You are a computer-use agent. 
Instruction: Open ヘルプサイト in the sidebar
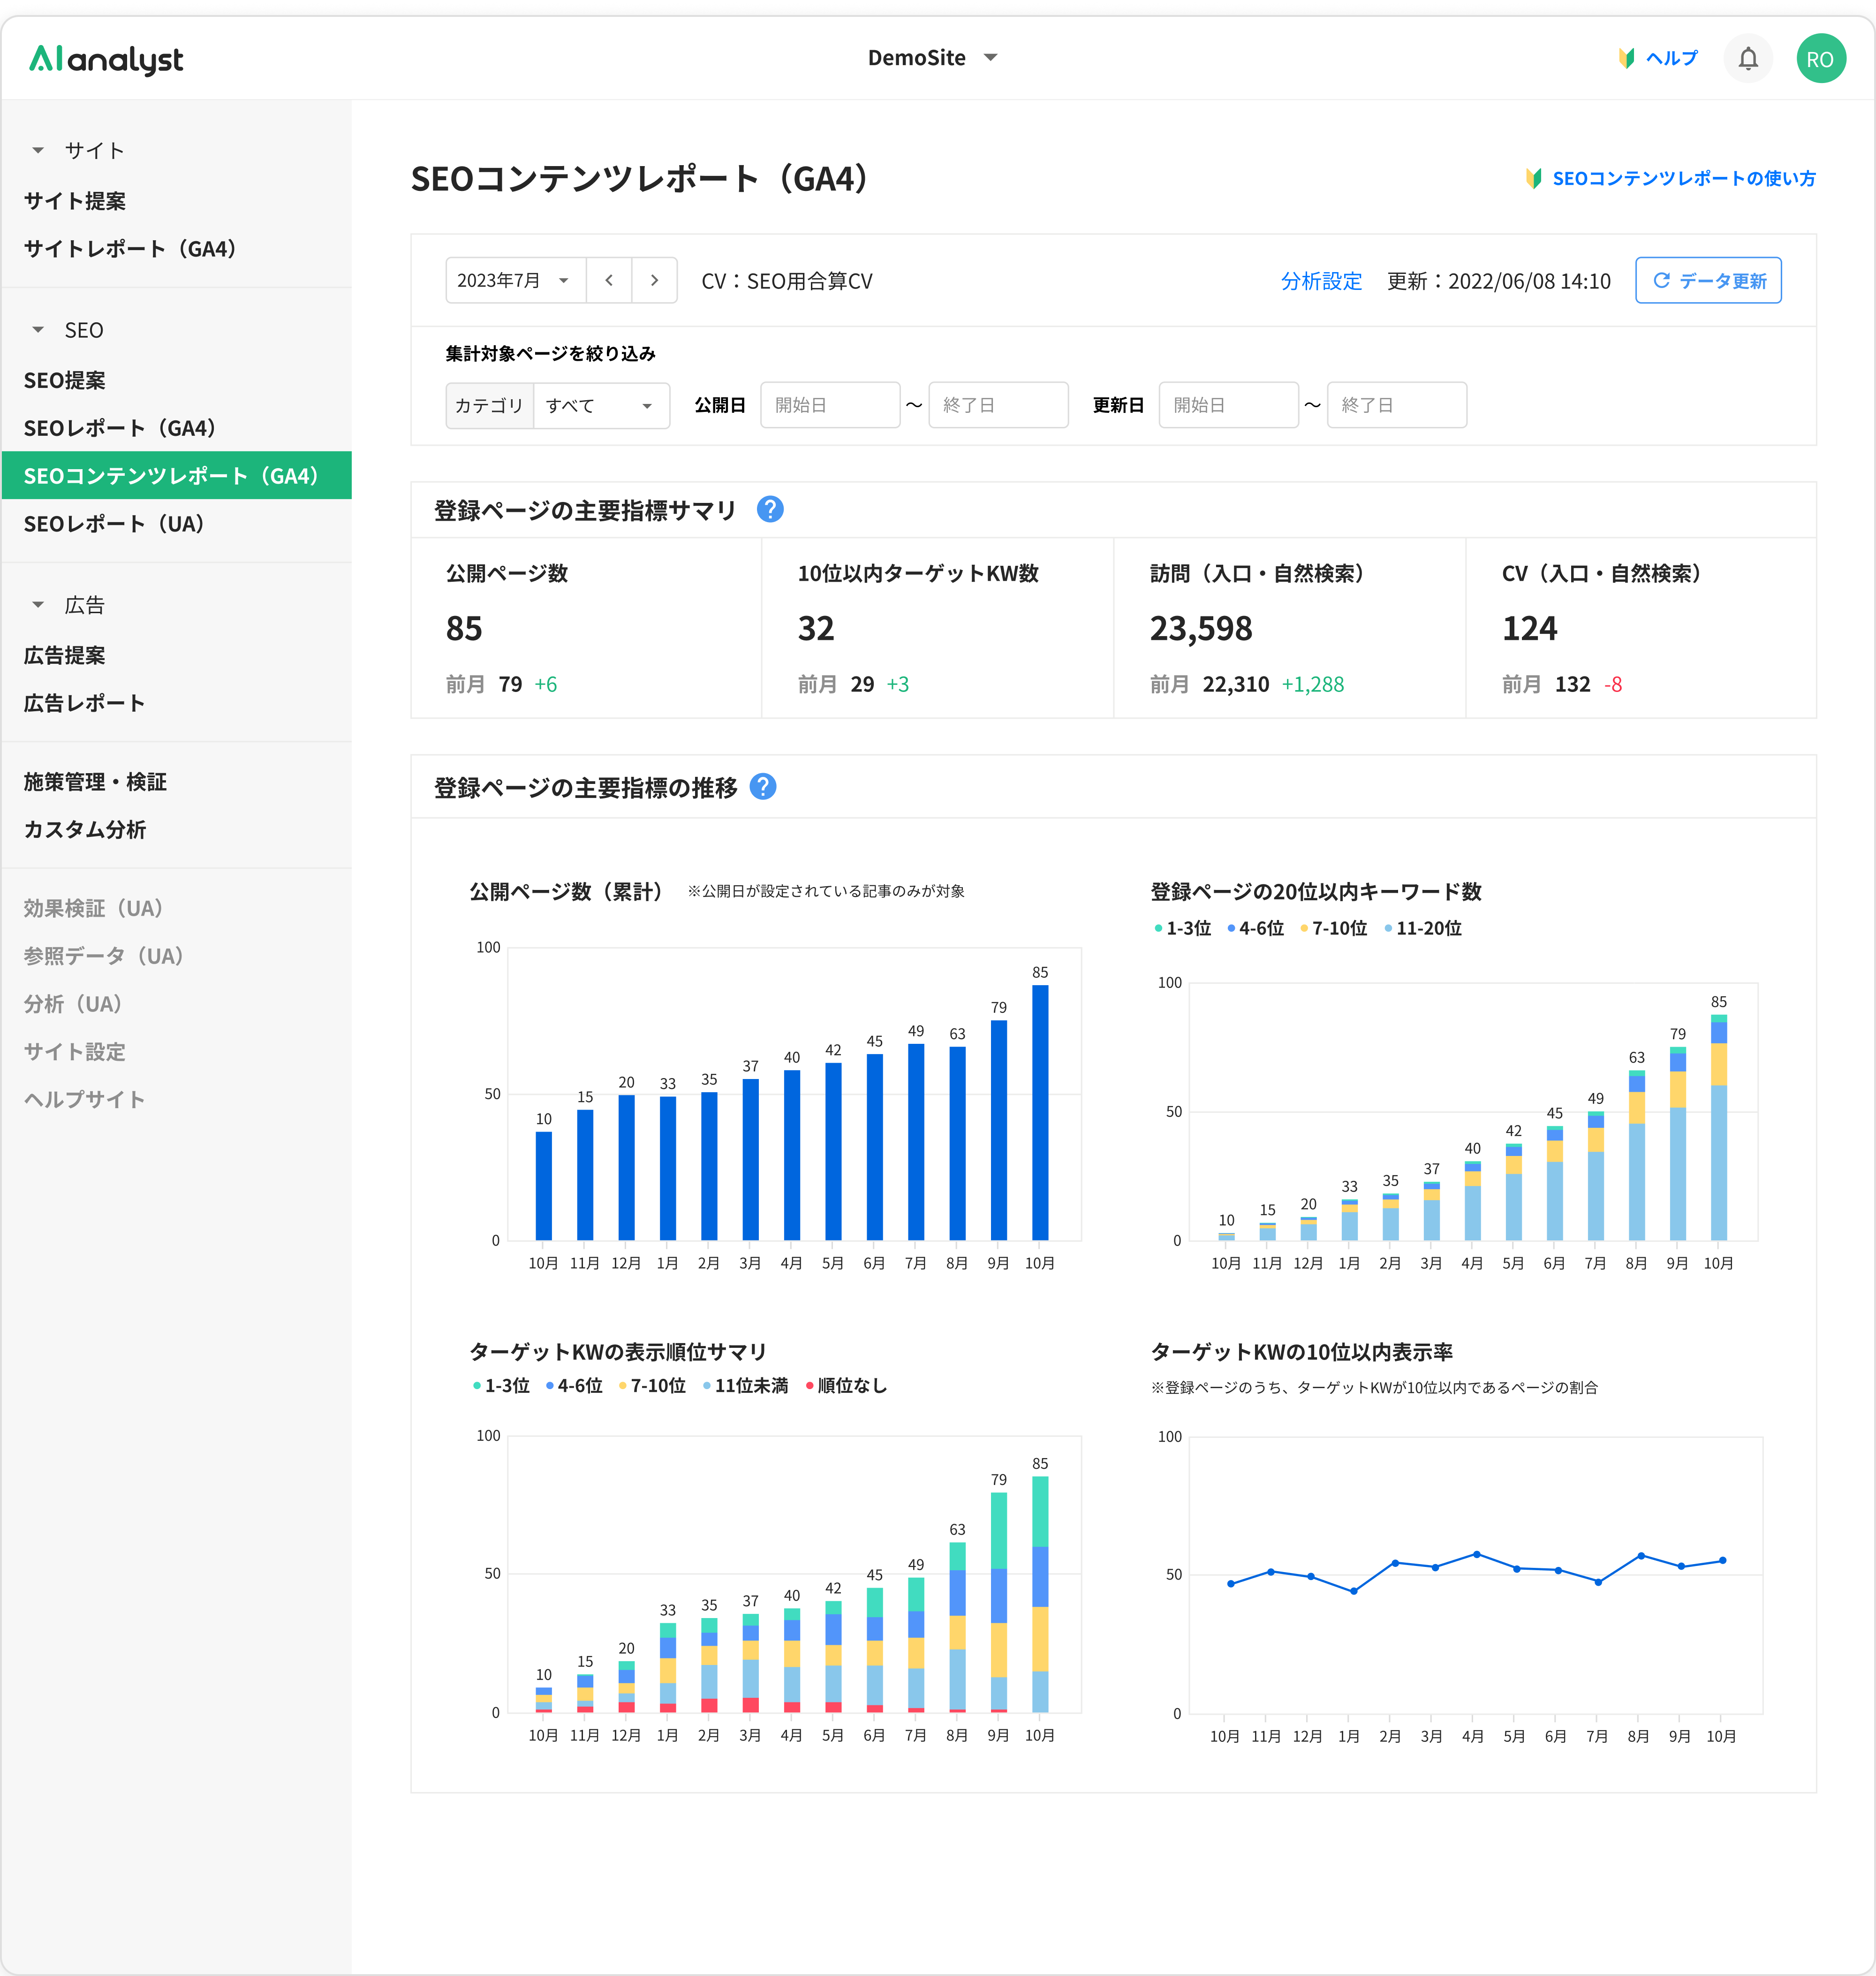point(85,1099)
